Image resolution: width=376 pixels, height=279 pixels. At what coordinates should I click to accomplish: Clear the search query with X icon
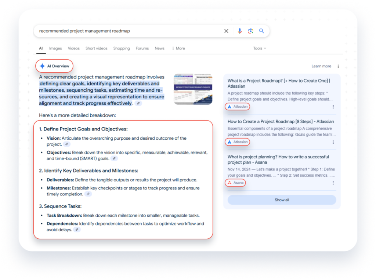tap(226, 31)
